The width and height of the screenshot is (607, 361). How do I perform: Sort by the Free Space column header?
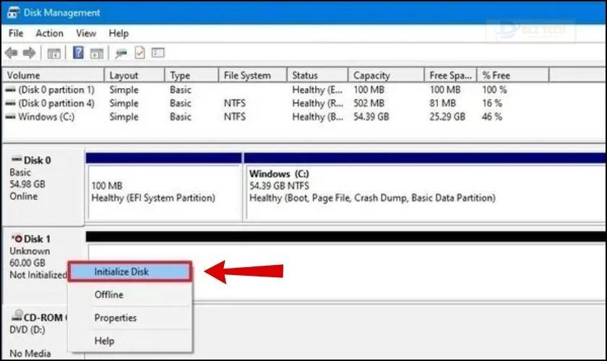point(451,75)
